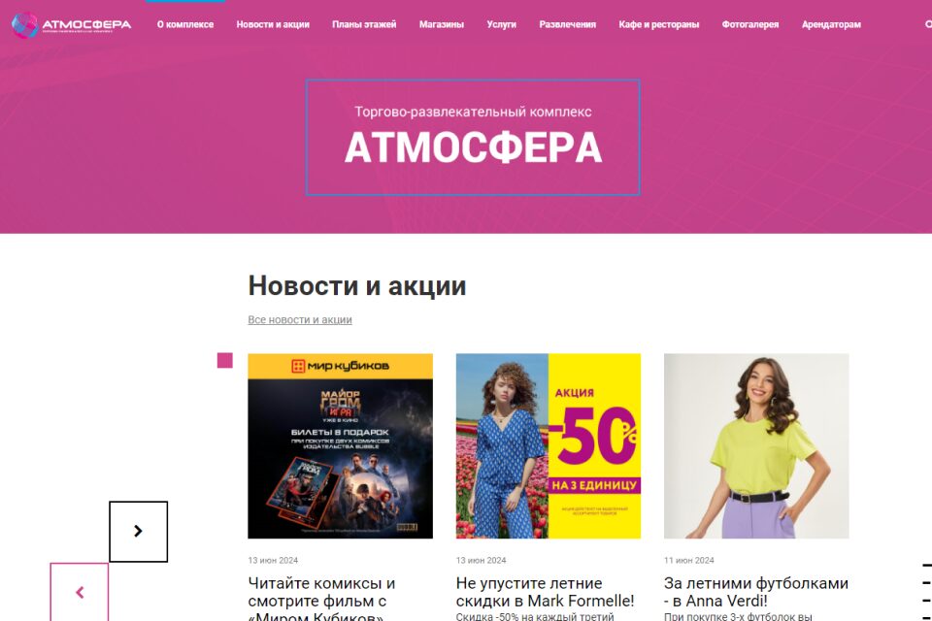Click the previous slide arrow button
The height and width of the screenshot is (621, 932).
click(x=80, y=592)
